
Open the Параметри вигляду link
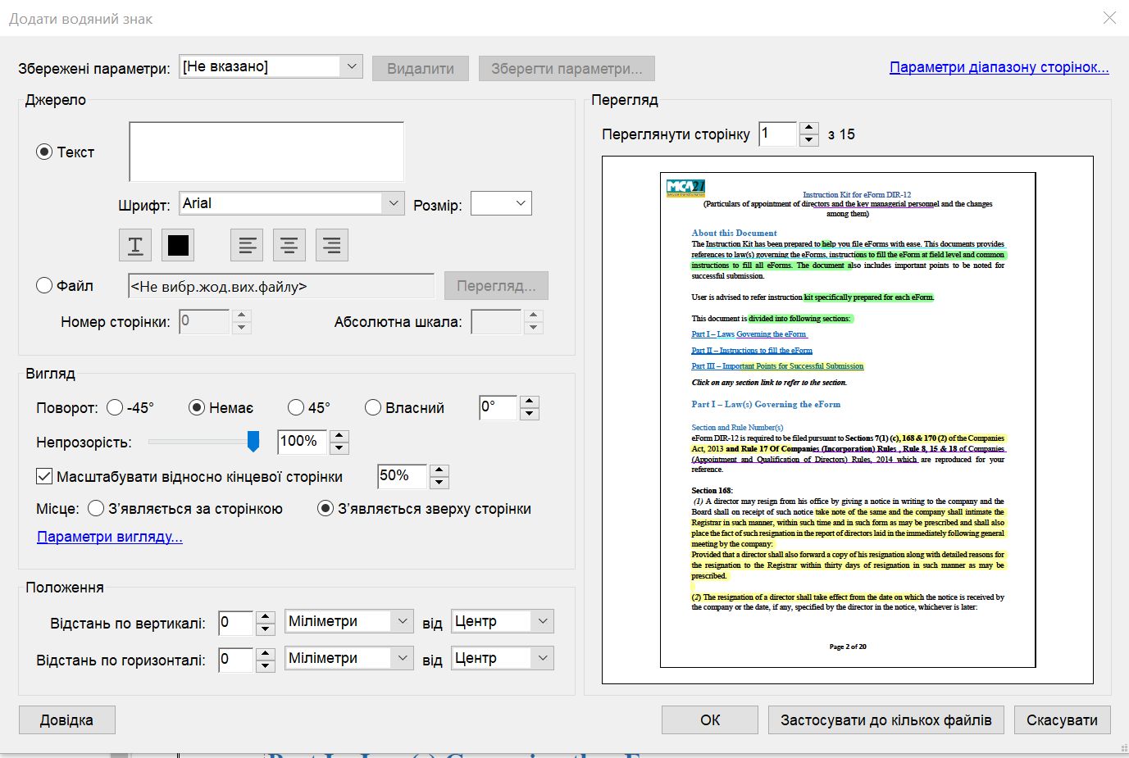click(110, 537)
